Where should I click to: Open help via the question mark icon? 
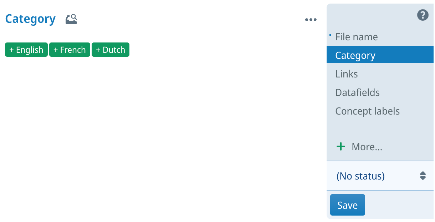(x=423, y=15)
